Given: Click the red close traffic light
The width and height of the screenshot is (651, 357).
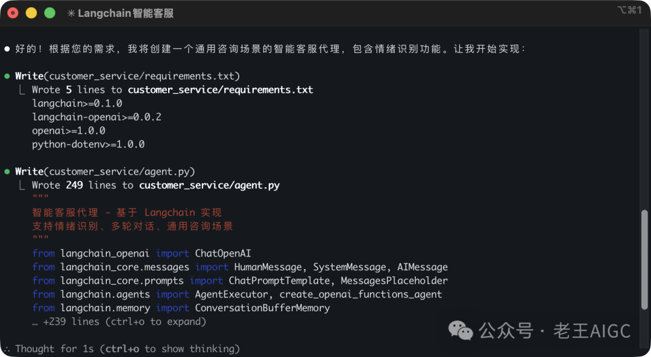Looking at the screenshot, I should [x=11, y=12].
